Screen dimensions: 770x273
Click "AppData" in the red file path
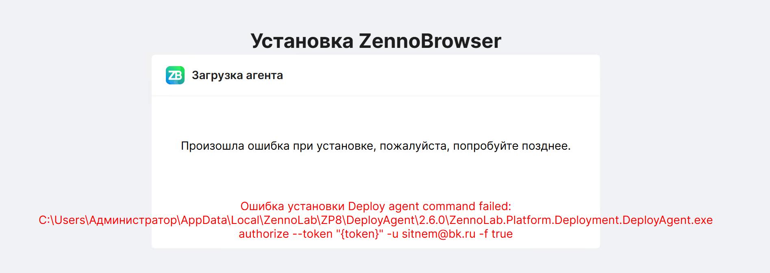pyautogui.click(x=204, y=220)
